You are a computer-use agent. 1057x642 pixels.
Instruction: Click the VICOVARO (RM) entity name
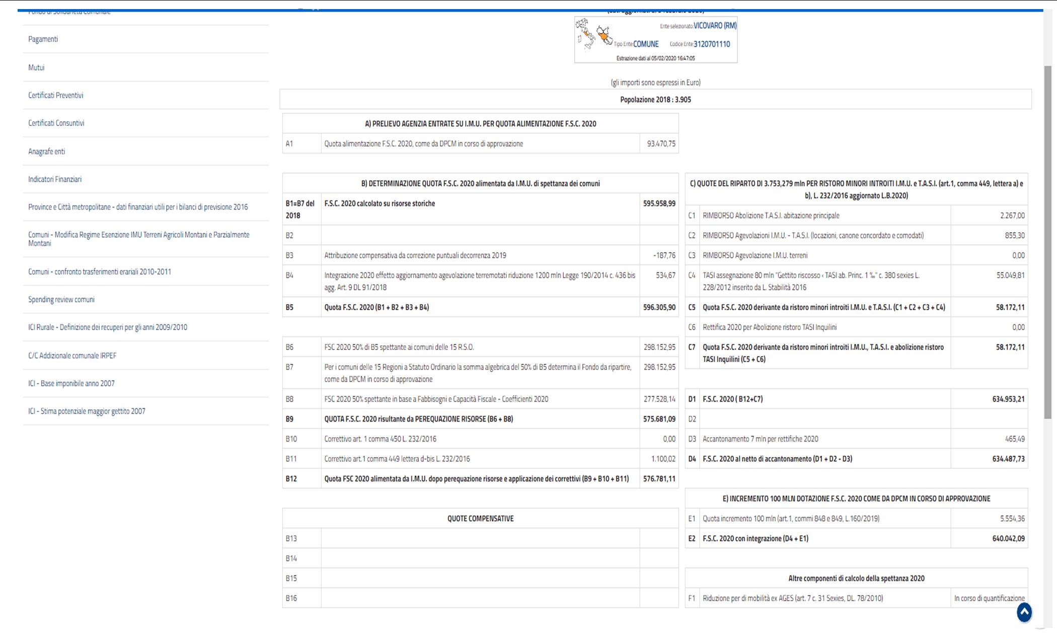[715, 26]
